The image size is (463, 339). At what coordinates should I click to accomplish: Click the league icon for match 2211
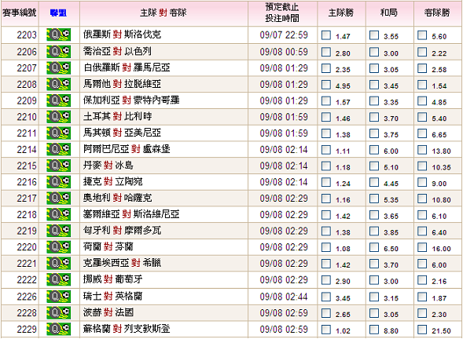(x=58, y=133)
